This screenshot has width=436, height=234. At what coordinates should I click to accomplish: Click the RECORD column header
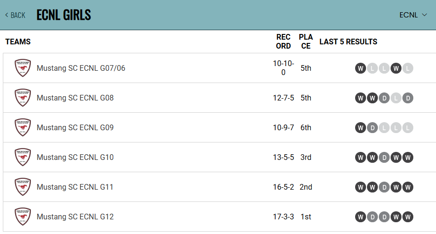(x=283, y=42)
